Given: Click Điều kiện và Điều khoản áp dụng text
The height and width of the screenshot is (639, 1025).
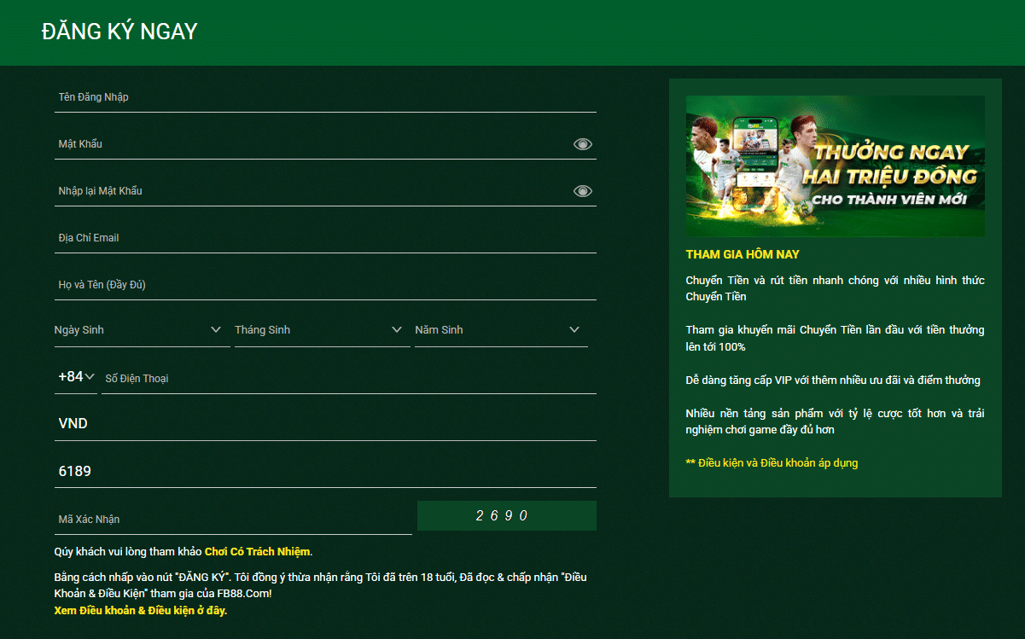Looking at the screenshot, I should tap(772, 463).
